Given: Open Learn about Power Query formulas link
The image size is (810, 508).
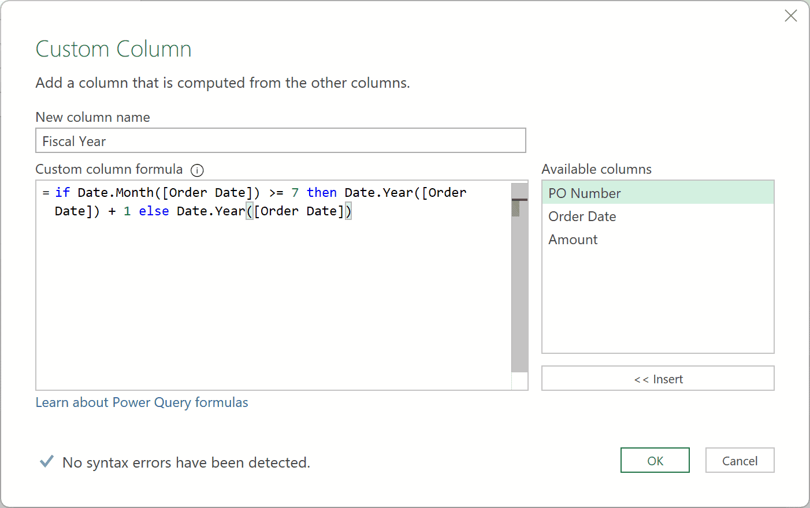Looking at the screenshot, I should pos(142,402).
